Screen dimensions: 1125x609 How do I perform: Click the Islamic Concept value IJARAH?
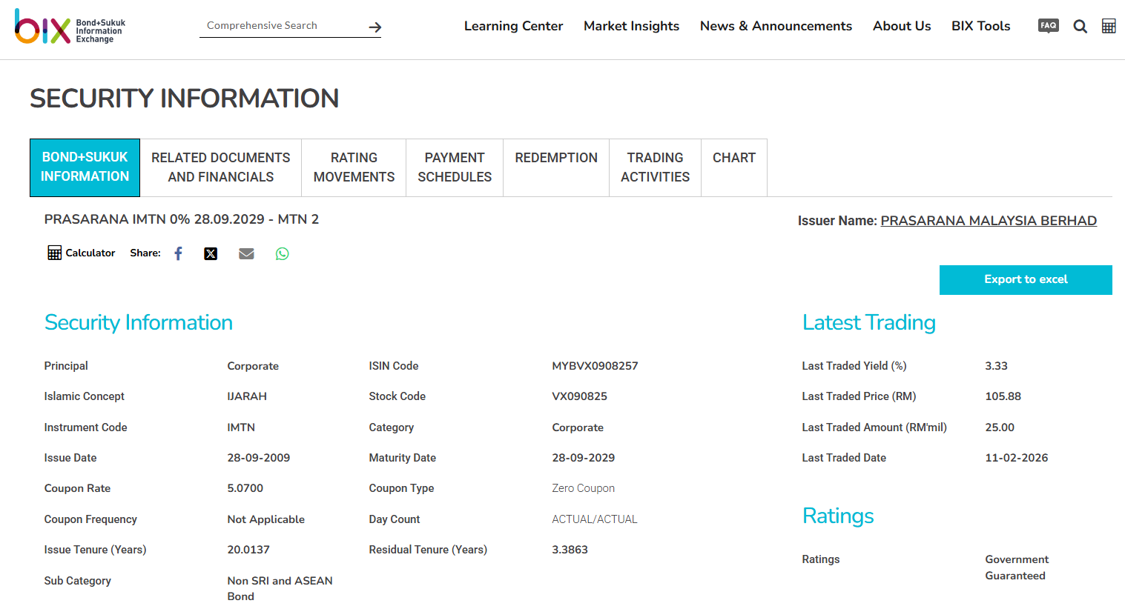247,396
